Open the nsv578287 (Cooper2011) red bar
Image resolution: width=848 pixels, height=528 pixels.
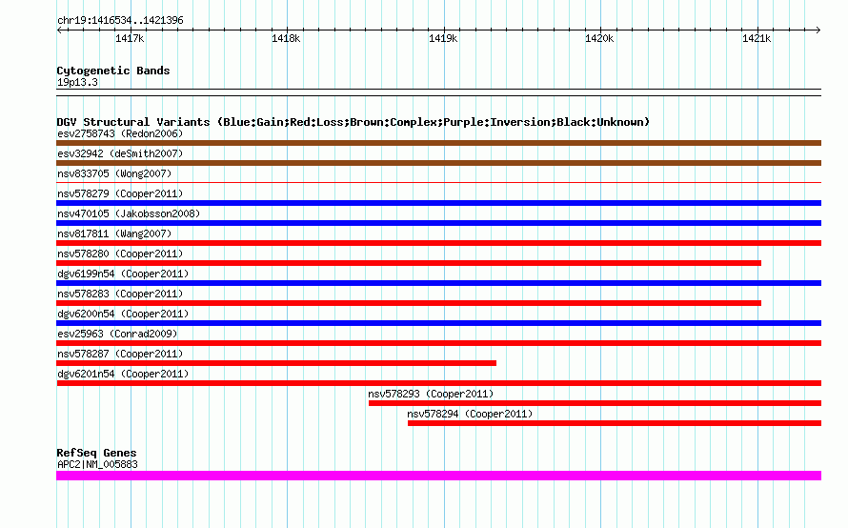coord(276,363)
